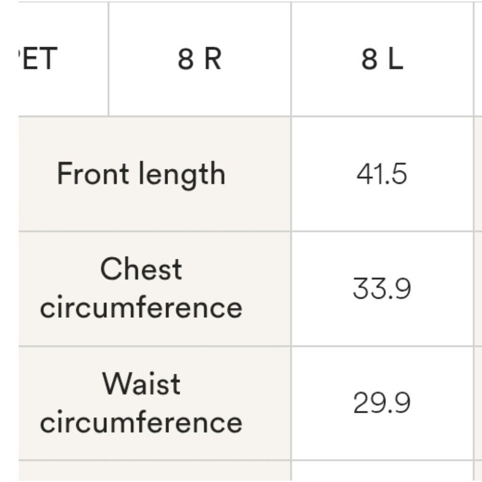
Task: Click the letter R in 8 R header
Action: 213,59
